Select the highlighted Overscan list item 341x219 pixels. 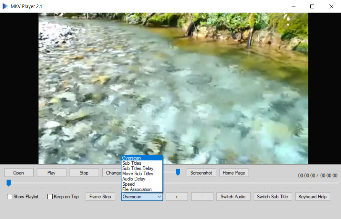coord(131,158)
